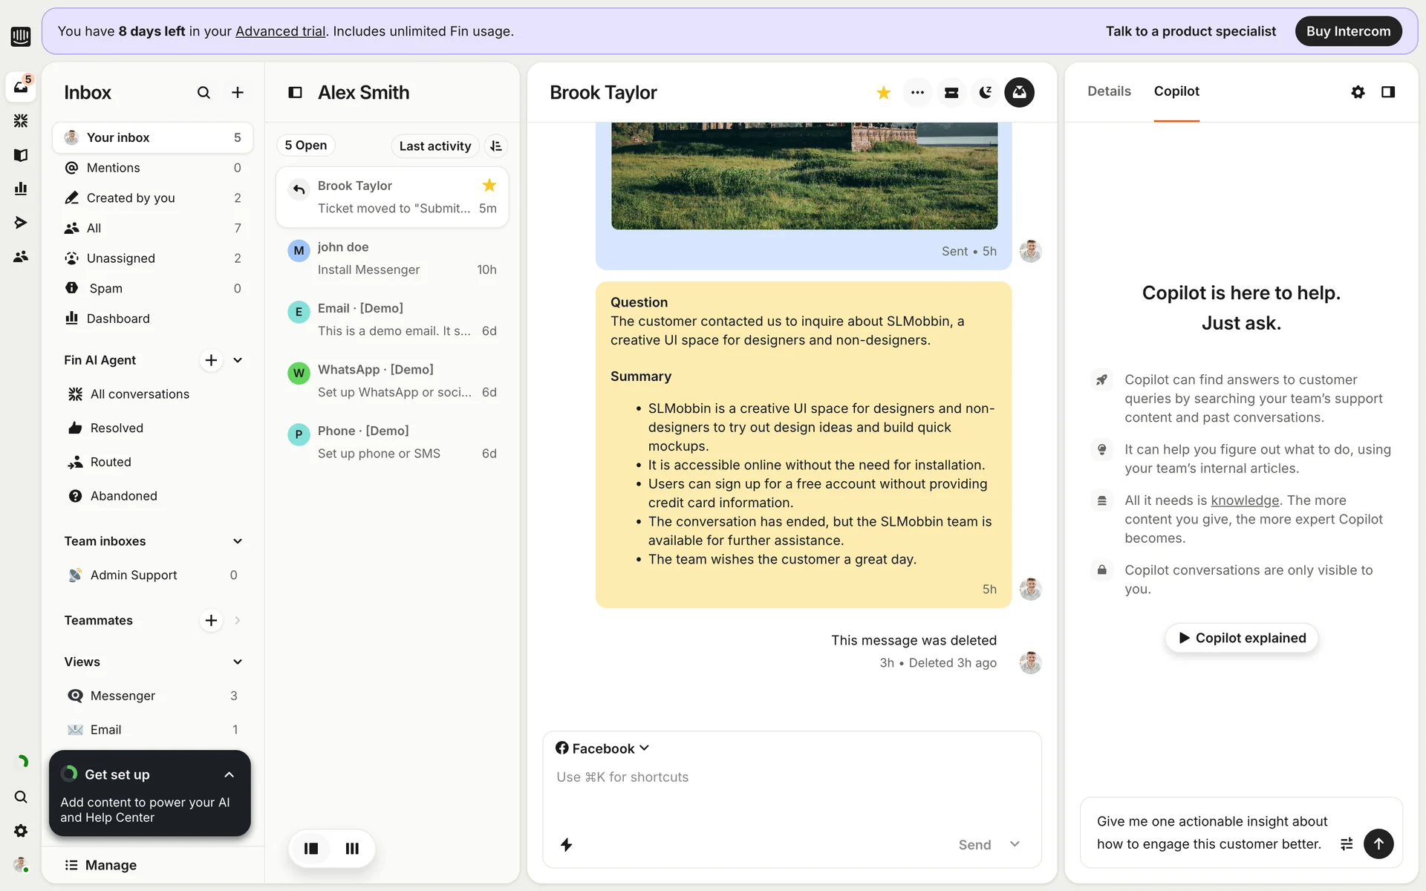This screenshot has width=1426, height=891.
Task: Click the search icon in Inbox header
Action: pos(204,93)
